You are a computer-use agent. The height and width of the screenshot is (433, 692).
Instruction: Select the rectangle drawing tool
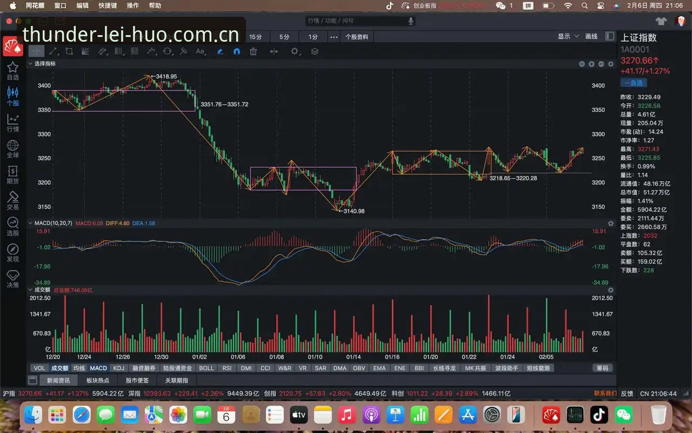point(69,51)
